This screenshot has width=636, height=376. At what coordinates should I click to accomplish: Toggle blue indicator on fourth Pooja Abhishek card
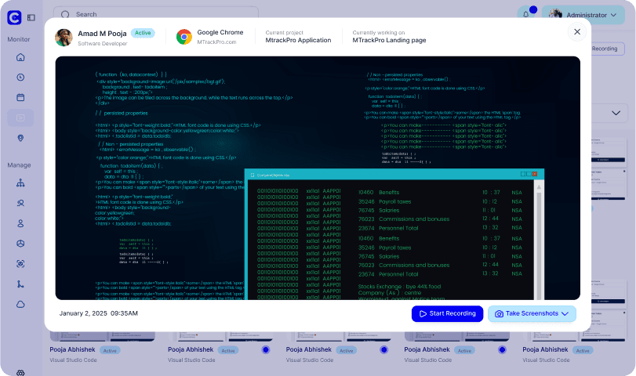(x=502, y=349)
